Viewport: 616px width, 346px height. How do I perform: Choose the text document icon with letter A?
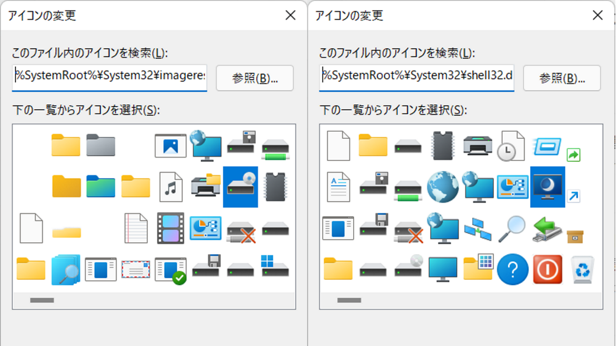pyautogui.click(x=338, y=187)
